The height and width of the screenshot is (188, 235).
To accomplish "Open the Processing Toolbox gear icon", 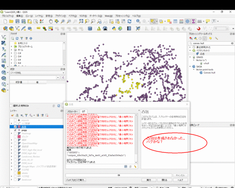I will pyautogui.click(x=187, y=21).
